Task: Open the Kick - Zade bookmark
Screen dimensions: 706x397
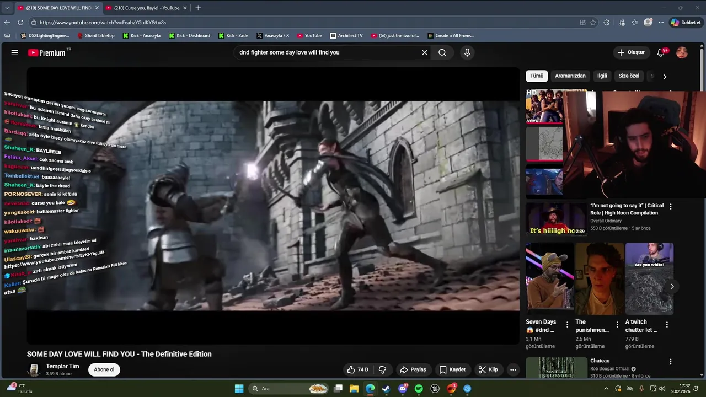Action: [233, 35]
